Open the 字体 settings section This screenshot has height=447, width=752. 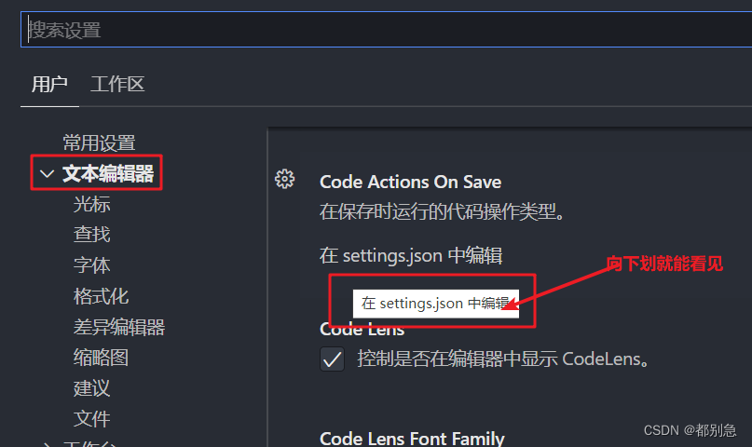[x=92, y=265]
